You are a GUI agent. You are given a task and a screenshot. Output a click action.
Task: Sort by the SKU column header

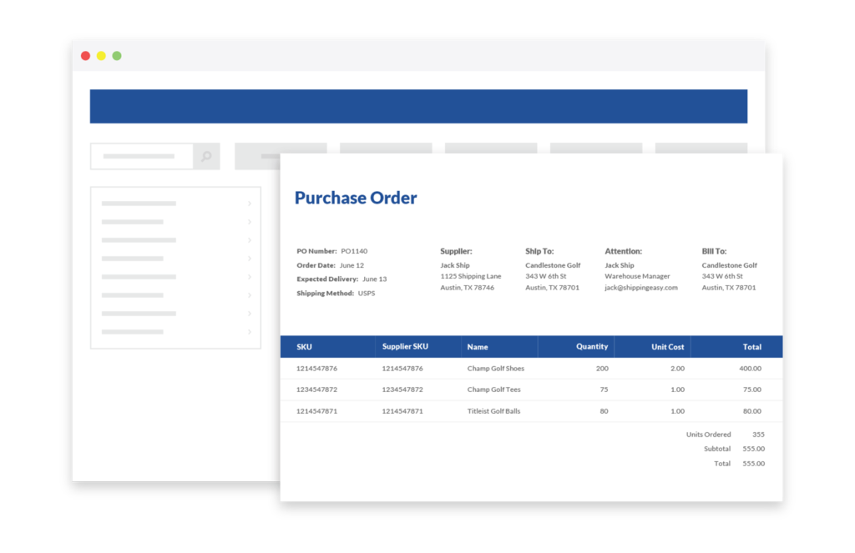(304, 346)
